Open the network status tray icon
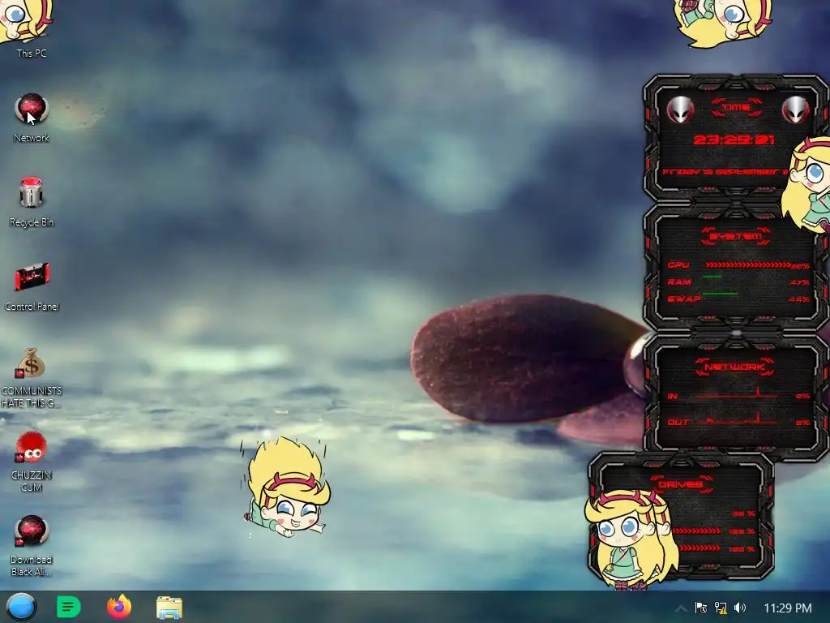This screenshot has width=830, height=623. click(x=721, y=608)
